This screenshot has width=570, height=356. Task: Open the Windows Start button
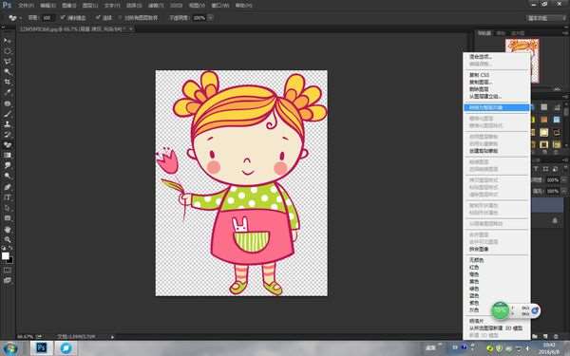[x=10, y=348]
